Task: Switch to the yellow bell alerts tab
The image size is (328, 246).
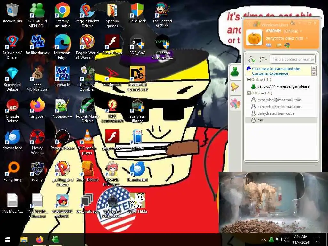Action: [235, 86]
